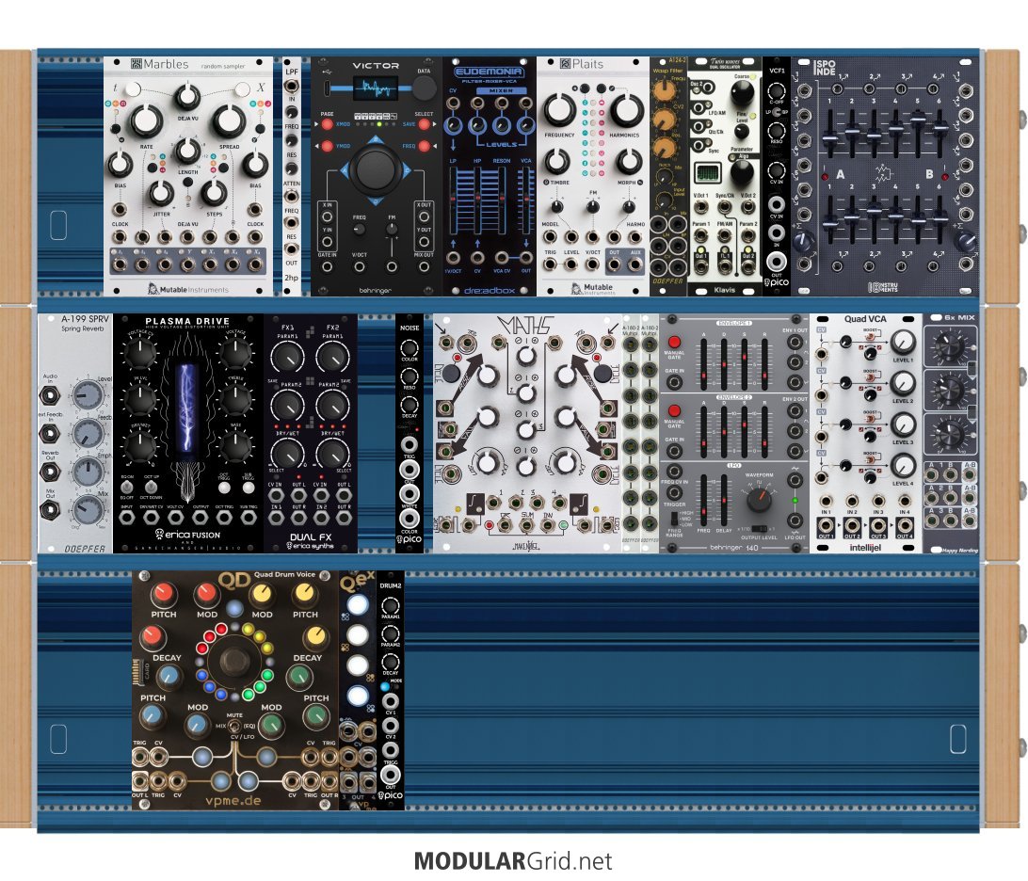Image resolution: width=1028 pixels, height=881 pixels.
Task: Tap the red YMOD button on Victor
Action: click(328, 146)
